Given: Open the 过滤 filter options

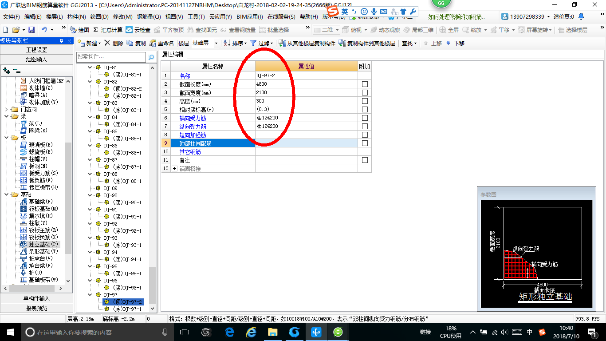Looking at the screenshot, I should 262,44.
